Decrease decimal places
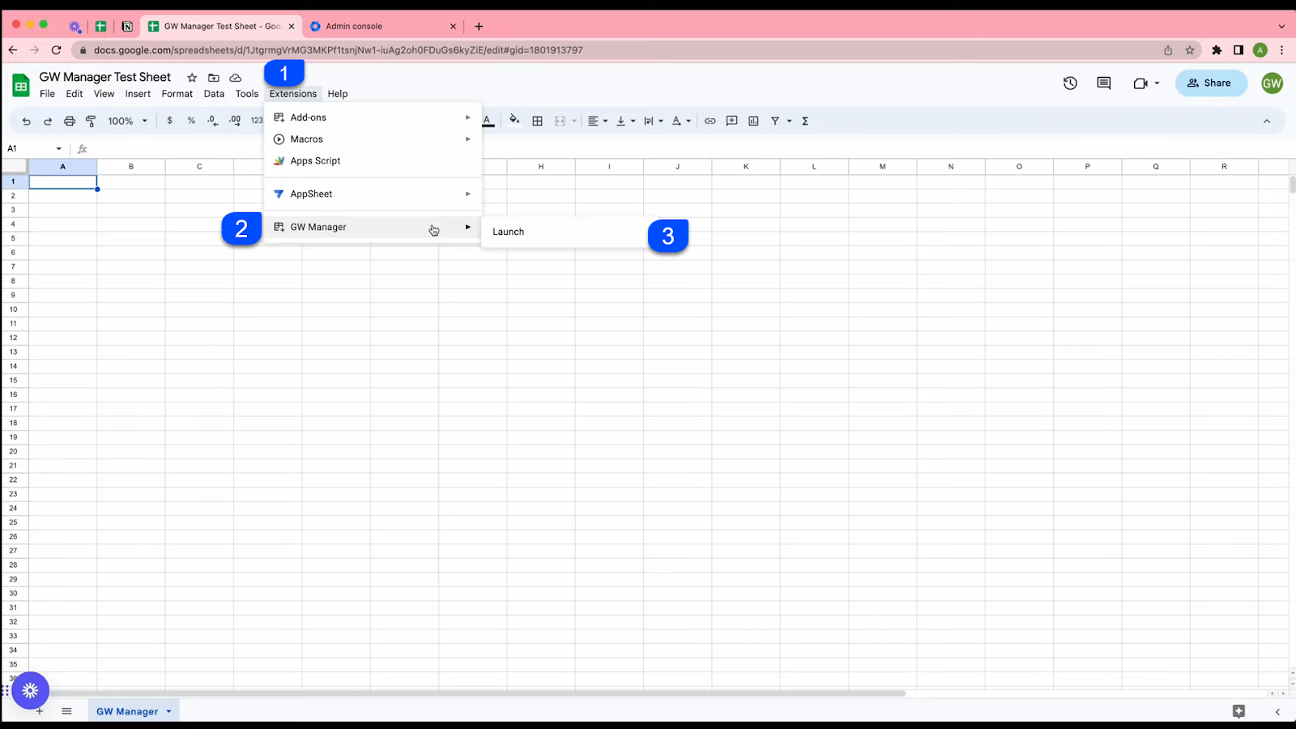Image resolution: width=1296 pixels, height=729 pixels. (x=212, y=121)
